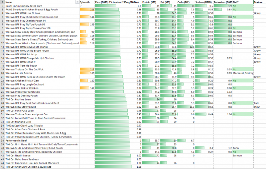Viewport: 266px width, 169px height.
Task: Click row number 27 header
Action: coord(2,99)
